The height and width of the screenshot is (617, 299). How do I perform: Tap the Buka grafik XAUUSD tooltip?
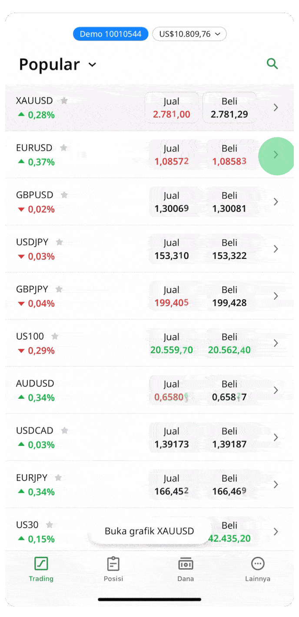click(x=149, y=531)
